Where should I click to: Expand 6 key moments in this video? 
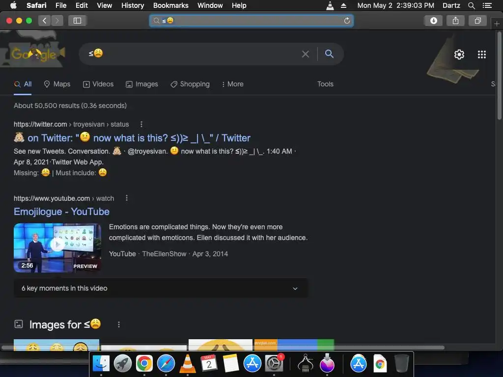(x=161, y=288)
